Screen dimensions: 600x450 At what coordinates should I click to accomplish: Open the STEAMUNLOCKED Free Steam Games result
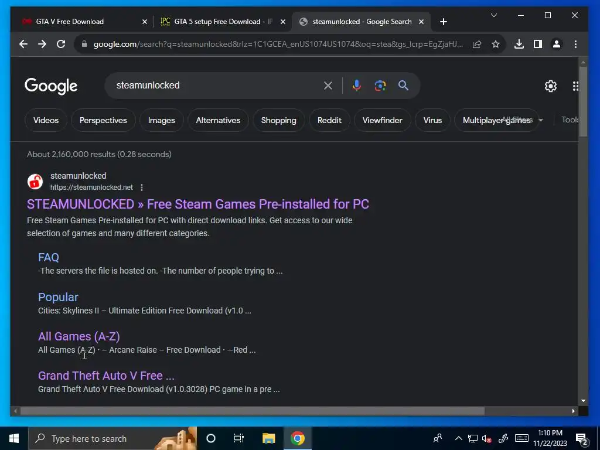tap(198, 204)
